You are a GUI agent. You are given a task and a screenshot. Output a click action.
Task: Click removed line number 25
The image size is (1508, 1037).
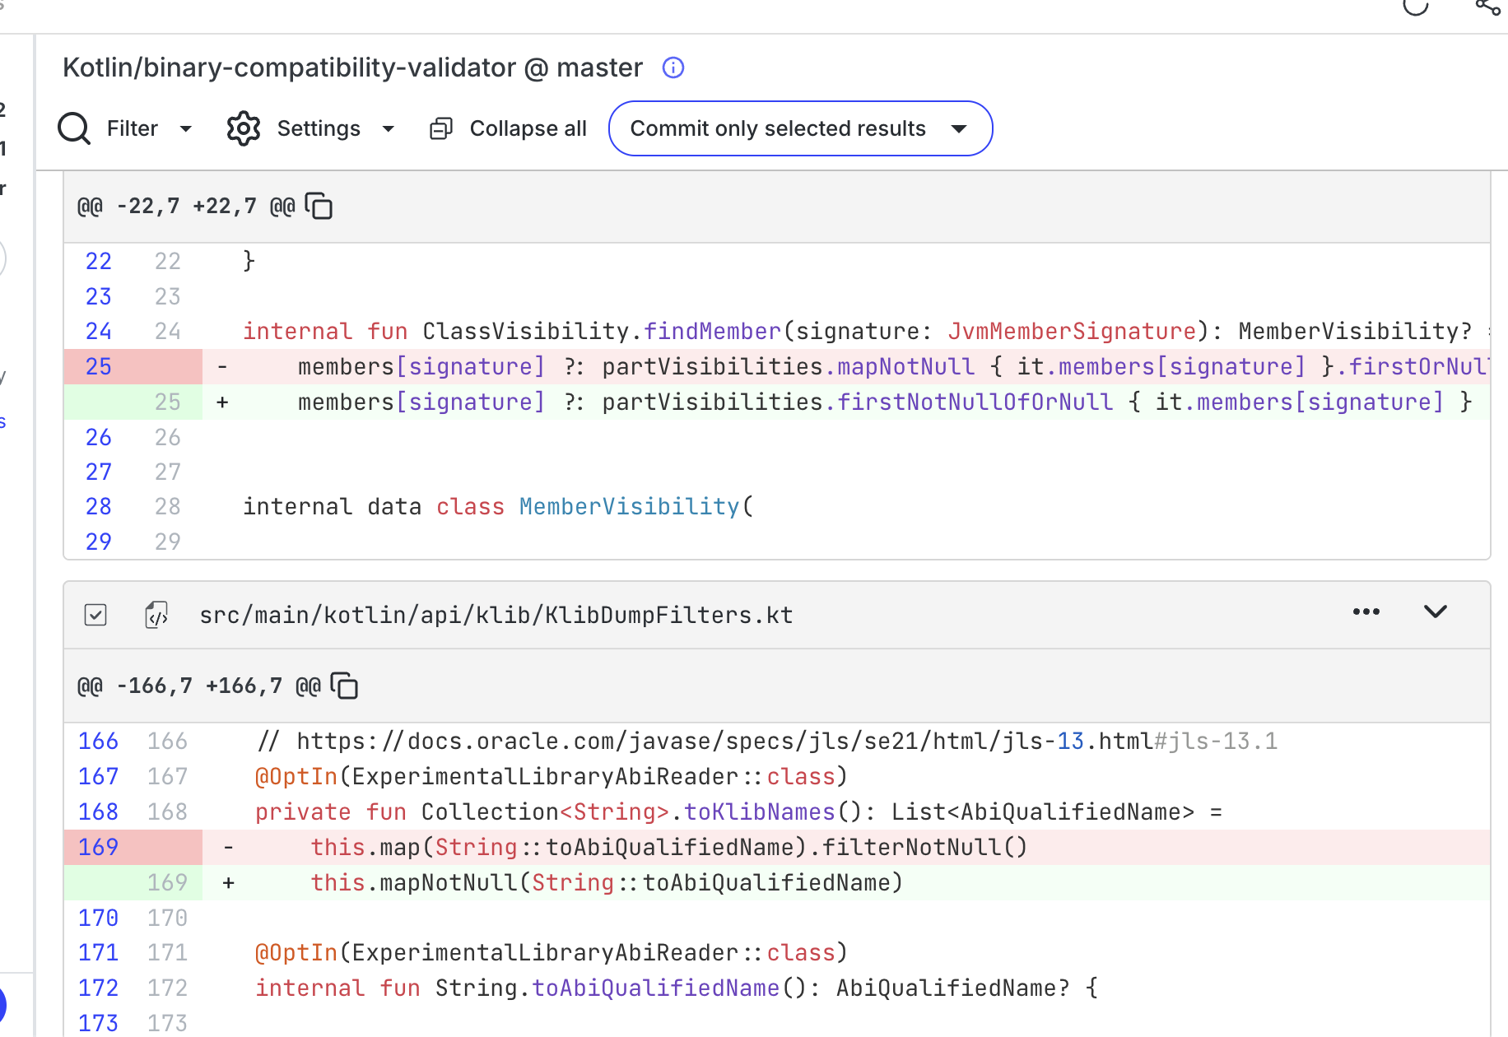99,366
